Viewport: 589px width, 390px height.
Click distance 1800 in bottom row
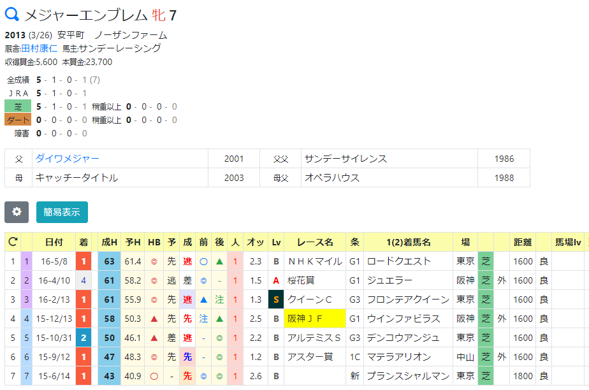(x=523, y=376)
